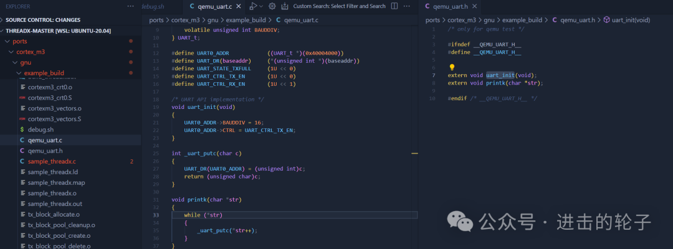
Task: Click the lightbulb quick-fix icon
Action: tap(451, 67)
